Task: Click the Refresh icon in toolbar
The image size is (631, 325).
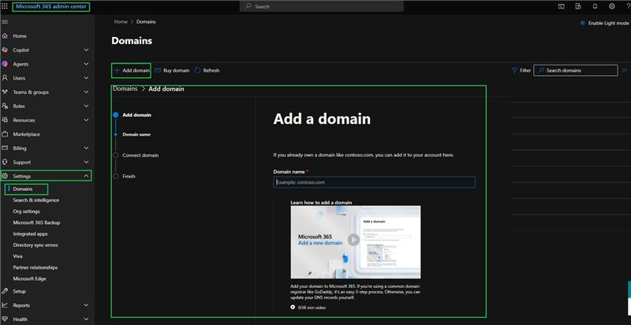Action: [x=198, y=70]
